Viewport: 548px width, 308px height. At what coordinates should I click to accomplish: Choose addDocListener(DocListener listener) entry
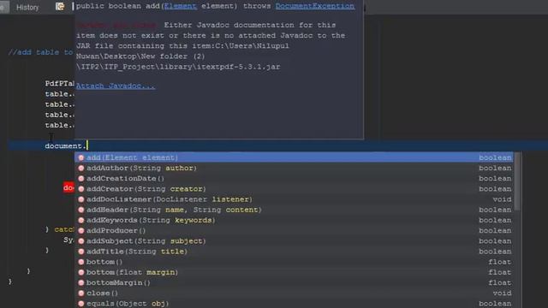click(x=294, y=199)
